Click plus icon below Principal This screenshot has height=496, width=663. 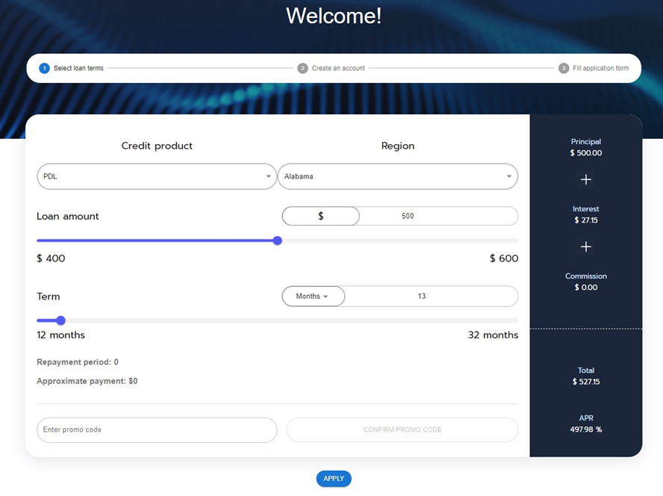point(586,179)
